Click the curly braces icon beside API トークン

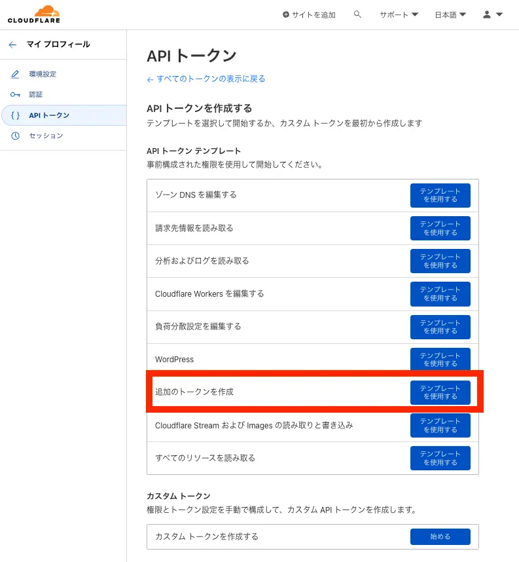(14, 115)
